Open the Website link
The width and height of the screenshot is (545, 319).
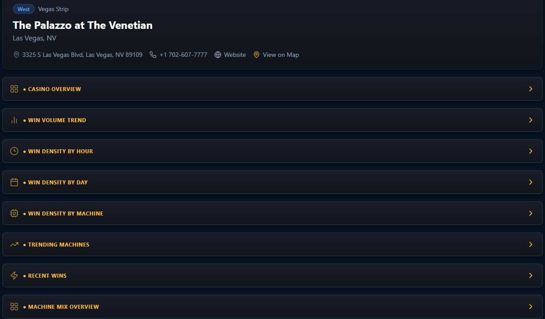[x=235, y=55]
